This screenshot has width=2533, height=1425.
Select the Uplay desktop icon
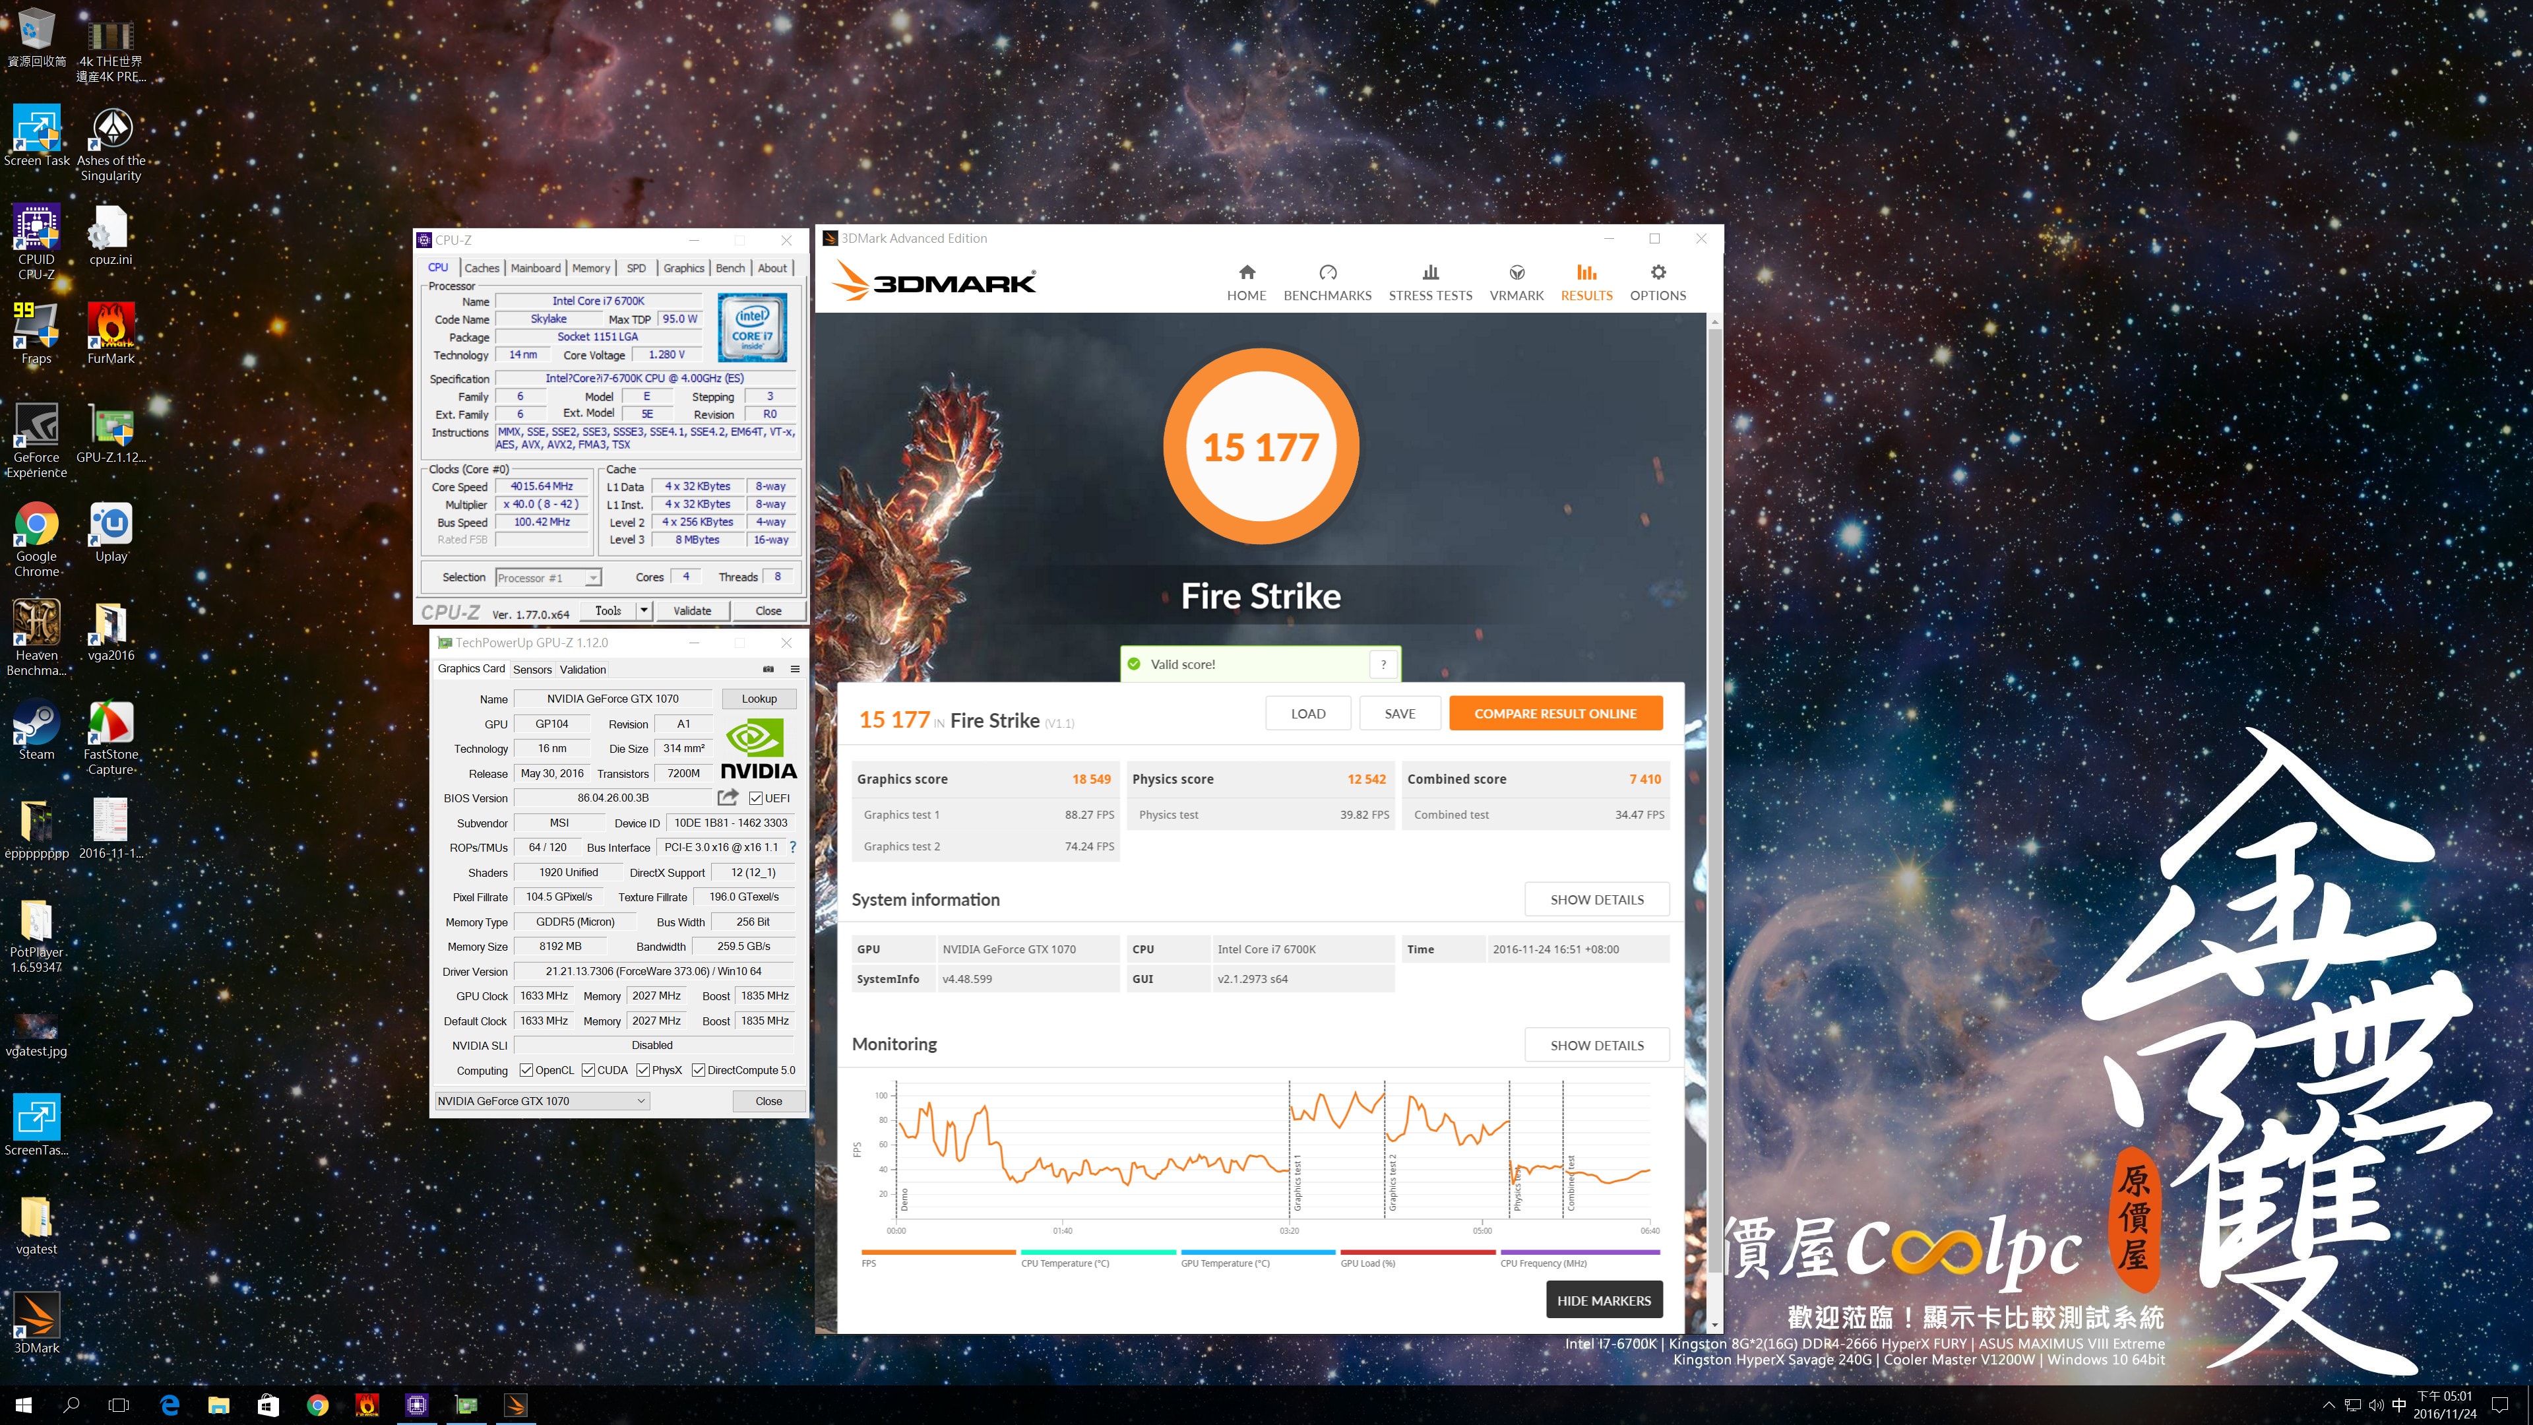tap(111, 532)
